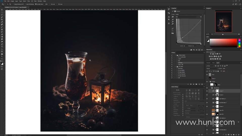The image size is (242, 136).
Task: Select the Blur tool
Action: 2,39
